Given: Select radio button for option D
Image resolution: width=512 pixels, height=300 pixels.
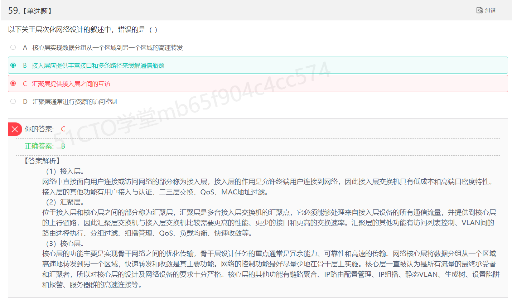Looking at the screenshot, I should click(x=13, y=101).
